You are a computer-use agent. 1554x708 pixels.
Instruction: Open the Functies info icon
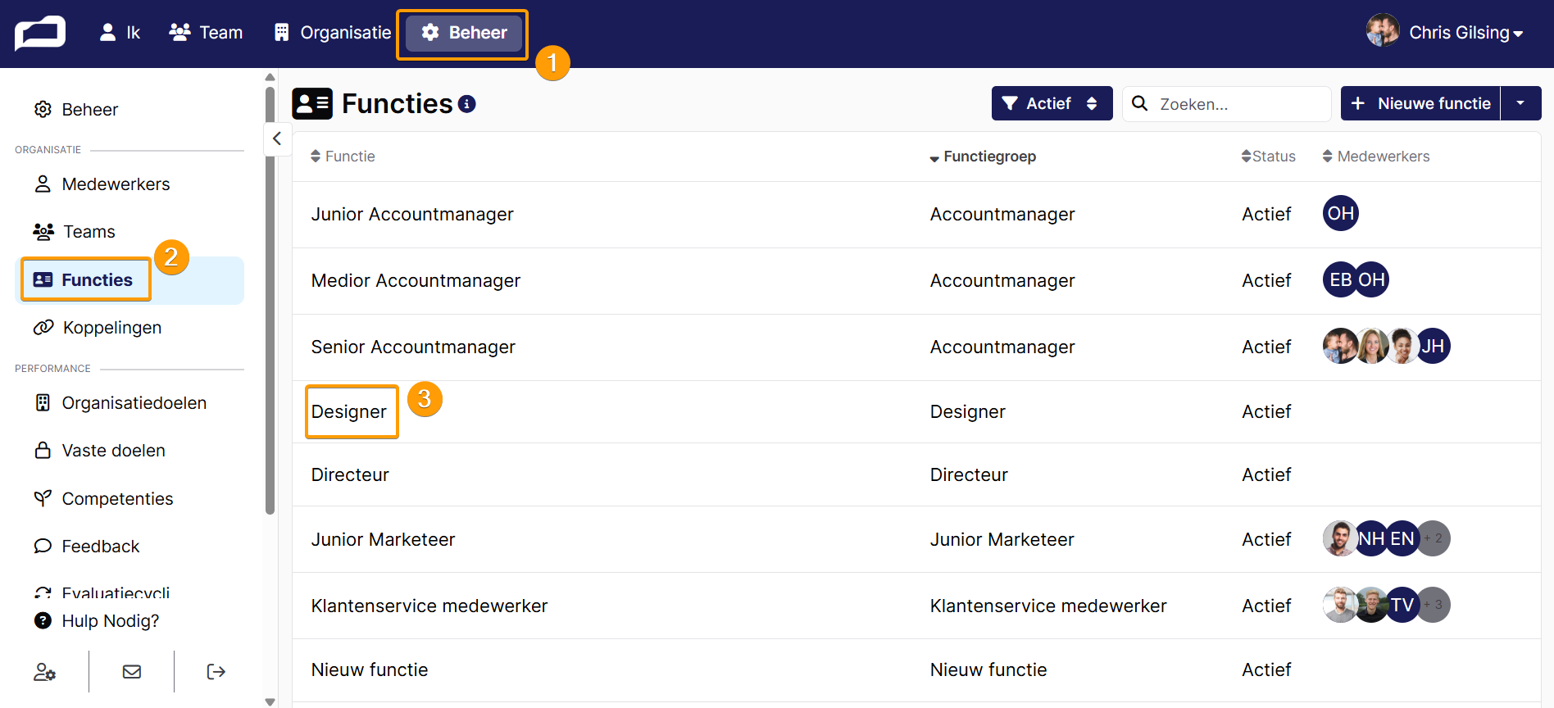pos(467,104)
